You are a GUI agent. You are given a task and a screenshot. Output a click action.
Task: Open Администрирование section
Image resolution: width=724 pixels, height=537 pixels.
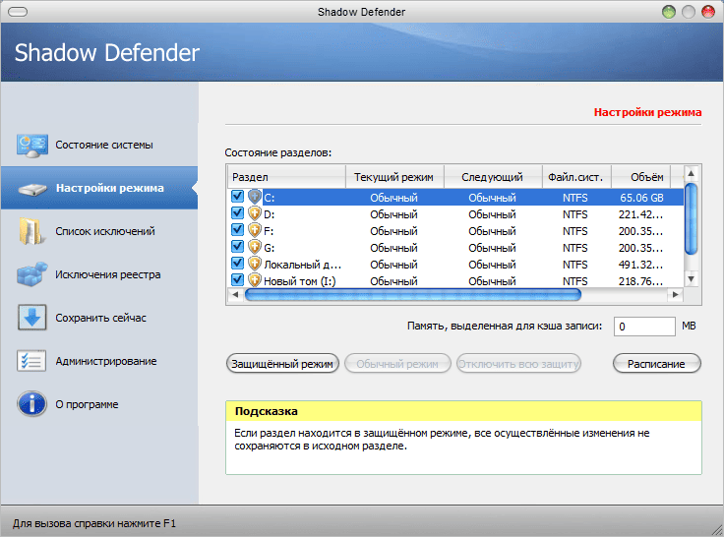99,361
